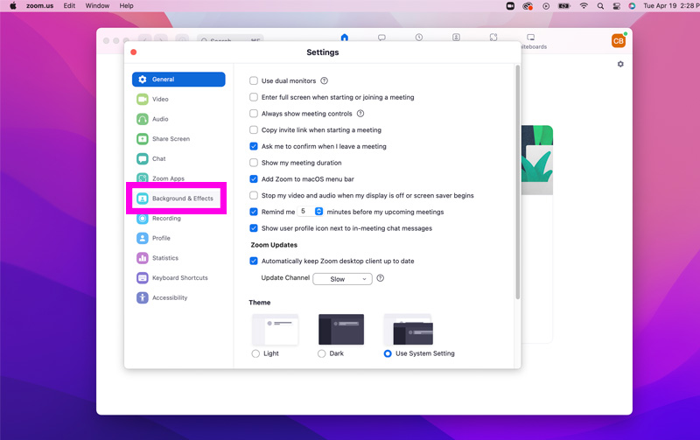
Task: Open Chat settings category
Action: tap(178, 159)
